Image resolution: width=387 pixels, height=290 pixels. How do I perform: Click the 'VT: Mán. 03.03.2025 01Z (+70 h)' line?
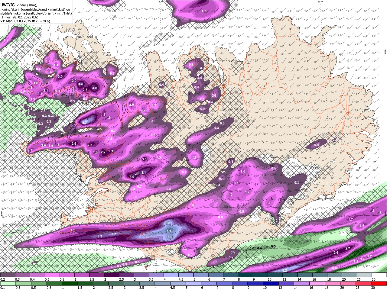point(25,21)
